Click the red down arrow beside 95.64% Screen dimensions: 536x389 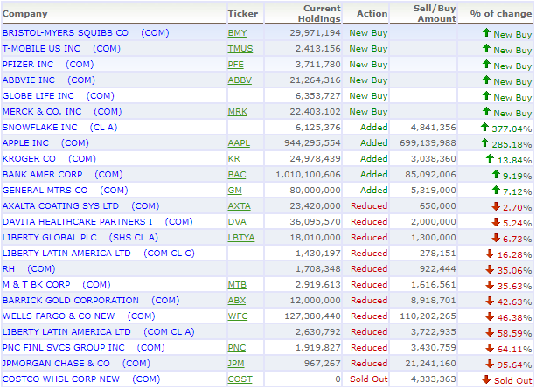[490, 364]
